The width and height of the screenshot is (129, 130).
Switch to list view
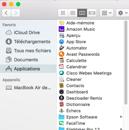coord(73,13)
